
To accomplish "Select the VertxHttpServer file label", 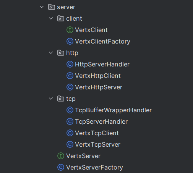I will click(99, 87).
